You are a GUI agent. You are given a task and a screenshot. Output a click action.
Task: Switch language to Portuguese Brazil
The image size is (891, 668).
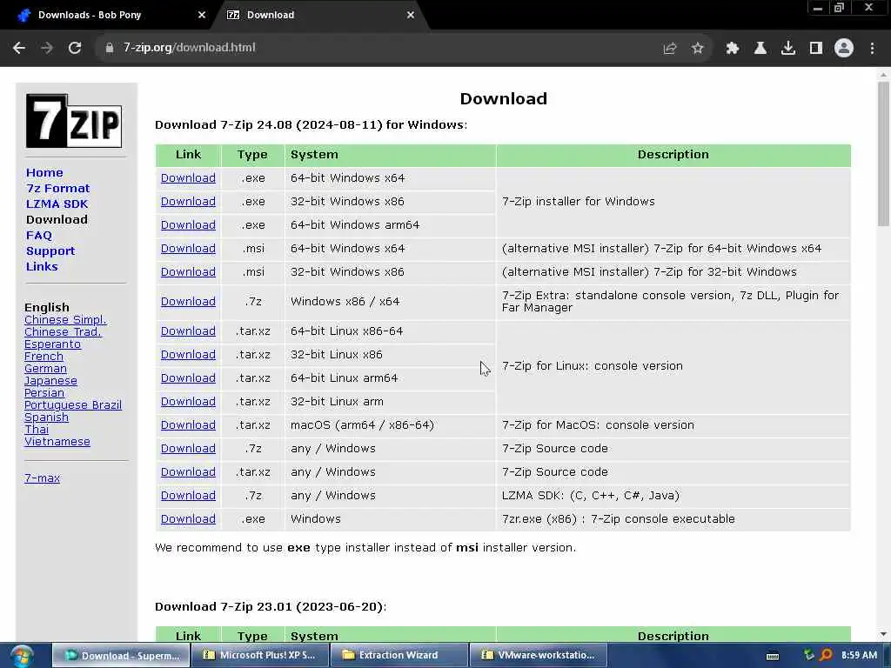73,405
